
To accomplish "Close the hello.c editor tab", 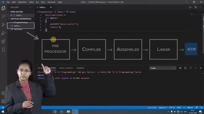I will point(51,7).
